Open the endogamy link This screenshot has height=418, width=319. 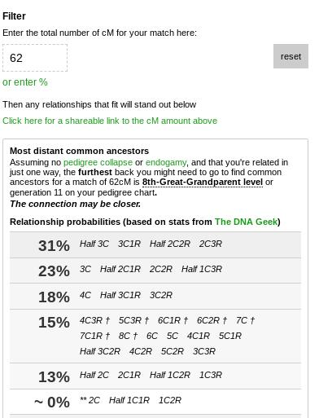click(x=166, y=162)
